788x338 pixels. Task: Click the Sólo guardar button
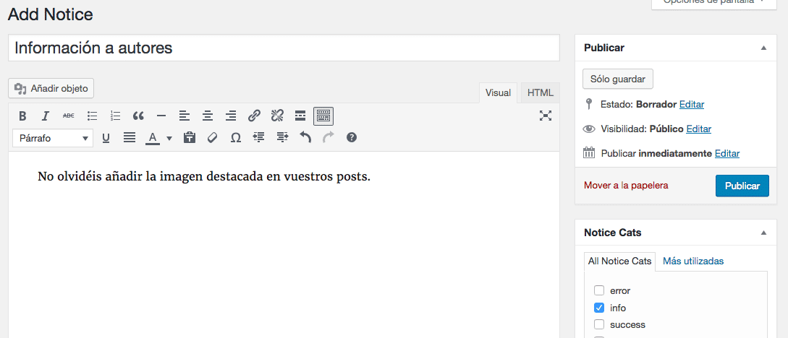(x=618, y=79)
